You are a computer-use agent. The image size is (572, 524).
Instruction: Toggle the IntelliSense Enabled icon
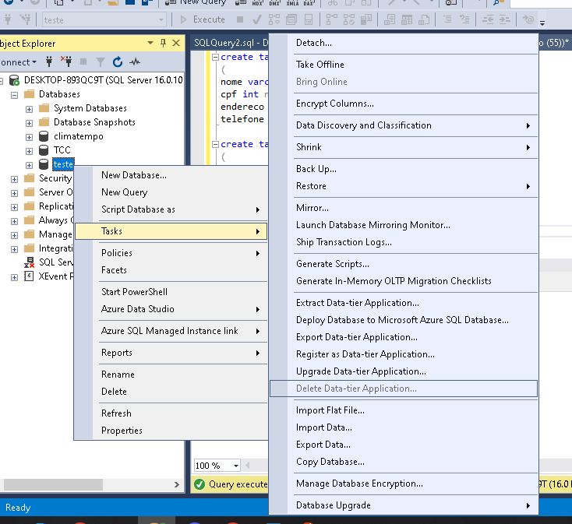coord(309,19)
